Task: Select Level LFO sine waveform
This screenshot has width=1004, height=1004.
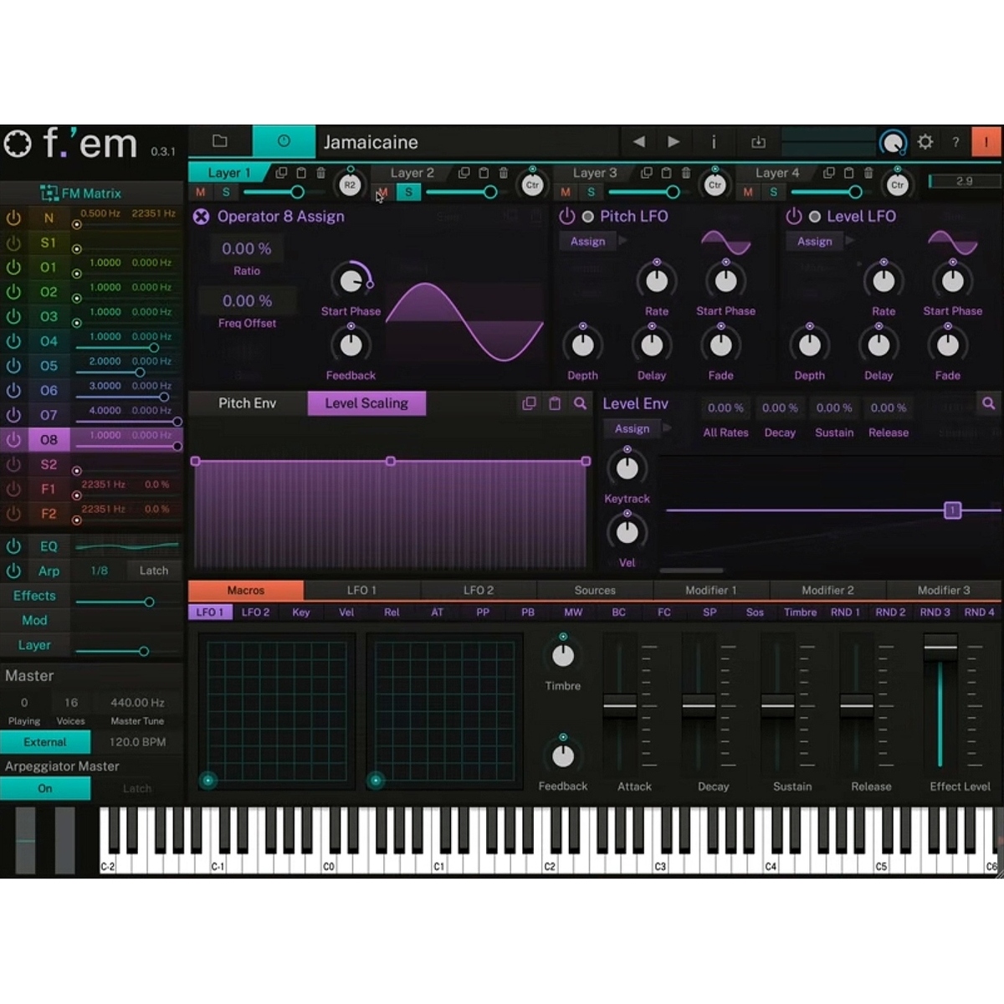Action: point(952,243)
